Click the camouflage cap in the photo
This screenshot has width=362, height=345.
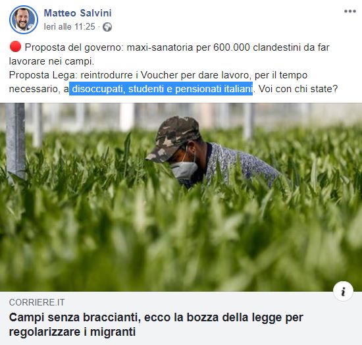(x=174, y=138)
